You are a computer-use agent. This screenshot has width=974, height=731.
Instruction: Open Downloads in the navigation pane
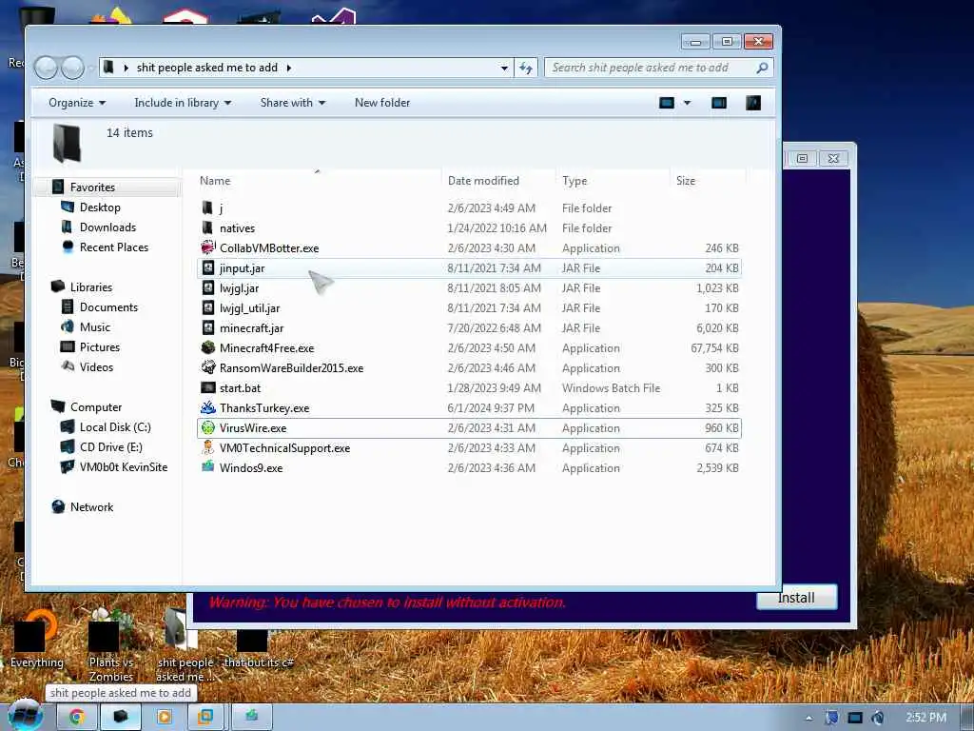(107, 227)
